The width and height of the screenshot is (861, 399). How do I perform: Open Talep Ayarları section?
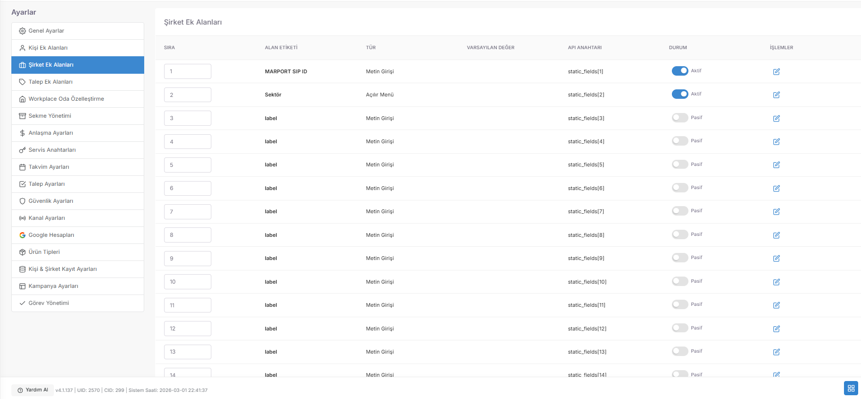pos(78,184)
